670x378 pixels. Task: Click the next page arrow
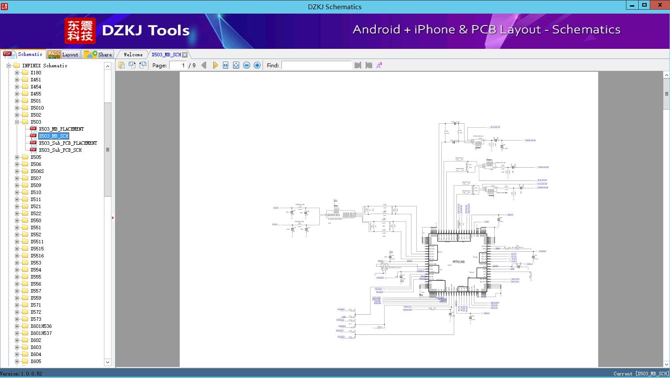point(215,65)
